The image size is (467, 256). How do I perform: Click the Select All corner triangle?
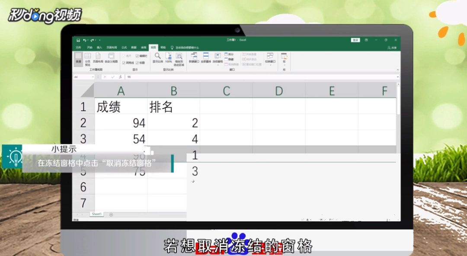pos(87,91)
